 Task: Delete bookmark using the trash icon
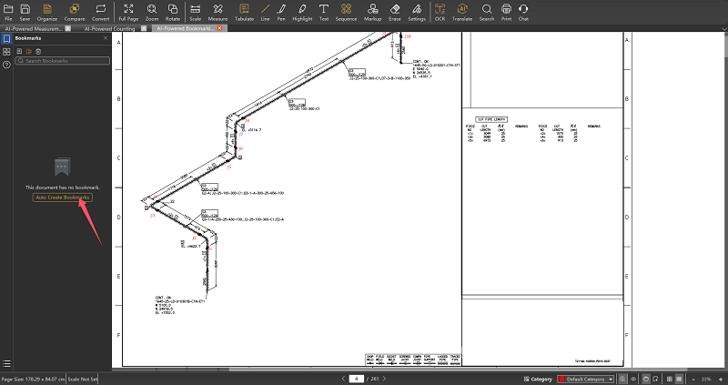(39, 50)
